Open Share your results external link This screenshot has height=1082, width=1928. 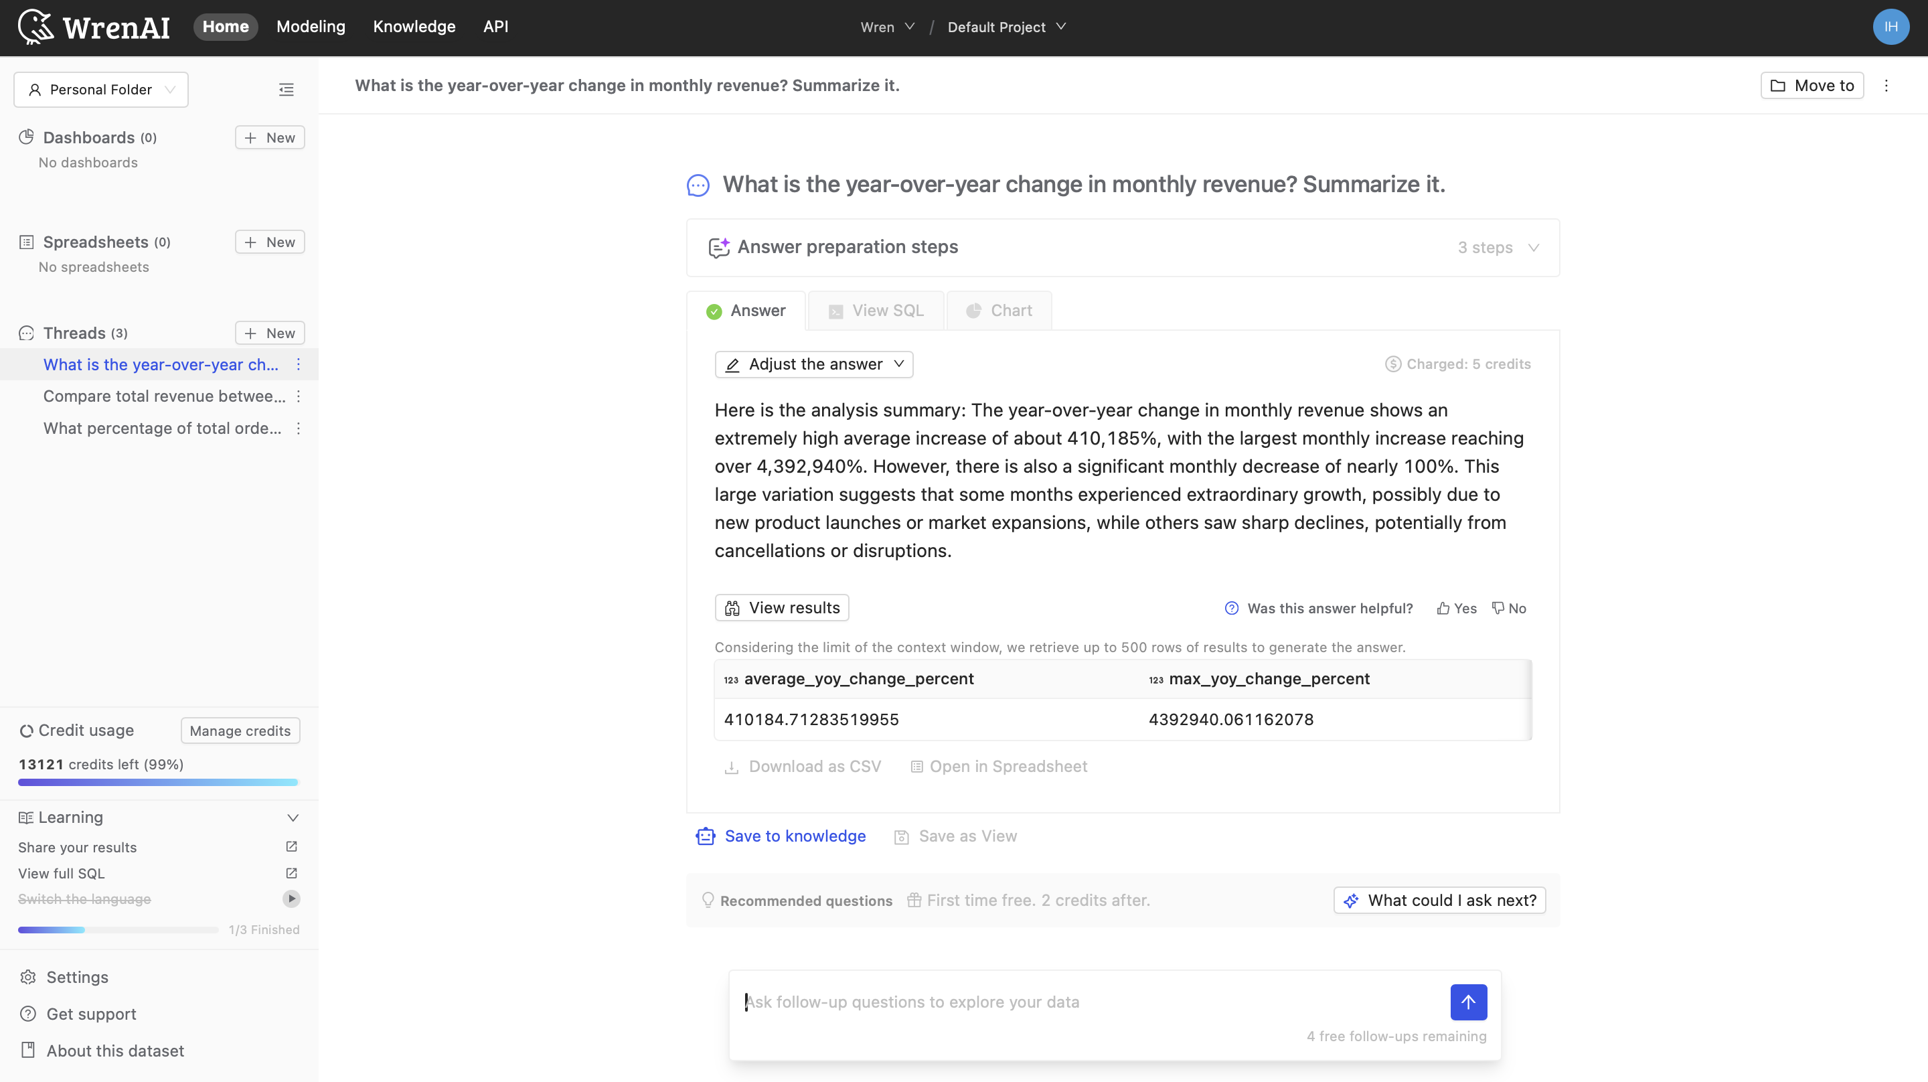click(x=291, y=847)
